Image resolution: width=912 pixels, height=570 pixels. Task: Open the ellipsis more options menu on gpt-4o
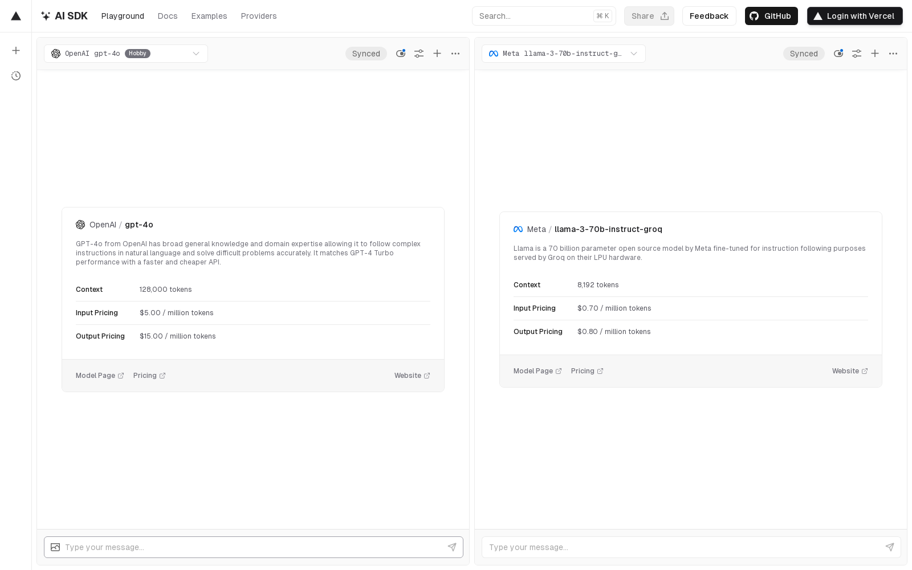click(455, 53)
